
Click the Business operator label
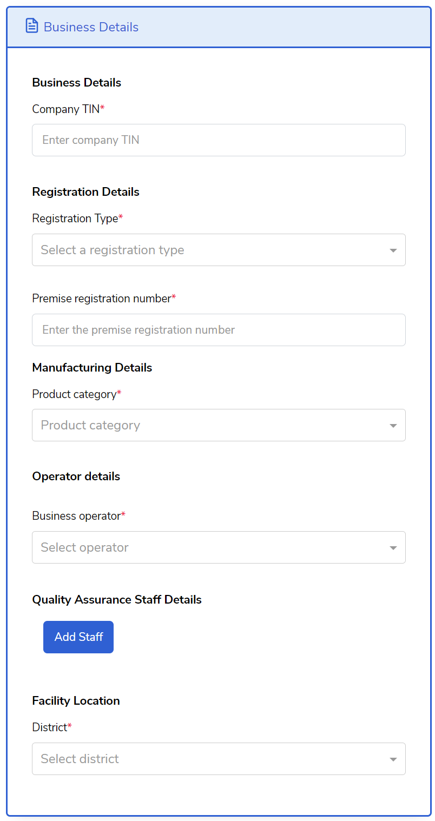(x=76, y=516)
